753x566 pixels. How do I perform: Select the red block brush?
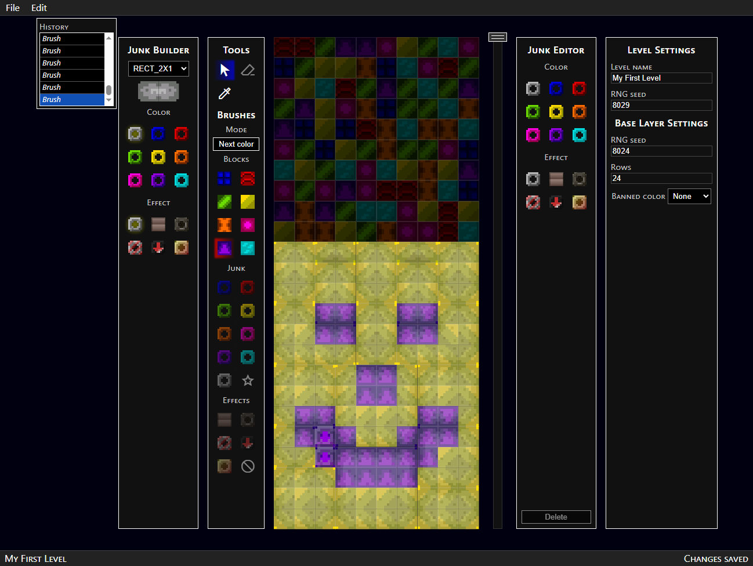(248, 178)
